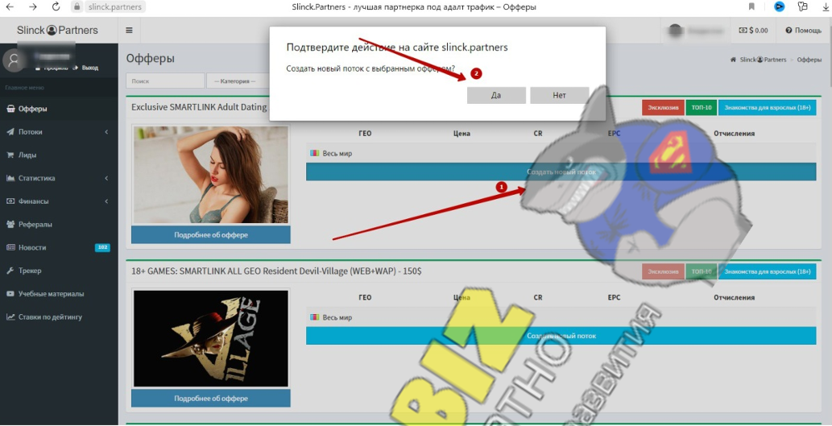Click the Поиск search input field

click(x=165, y=81)
